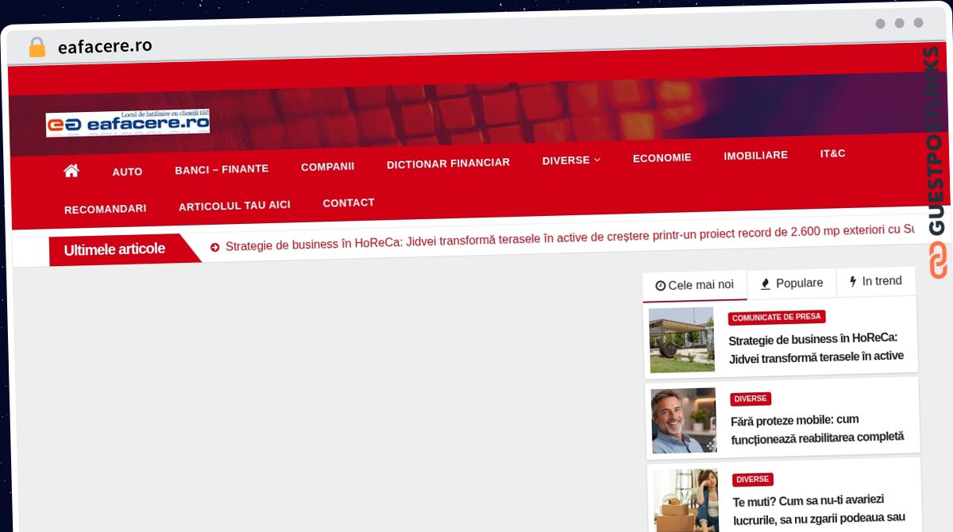The height and width of the screenshot is (532, 953).
Task: Open smiling man thumbnail image
Action: 684,421
